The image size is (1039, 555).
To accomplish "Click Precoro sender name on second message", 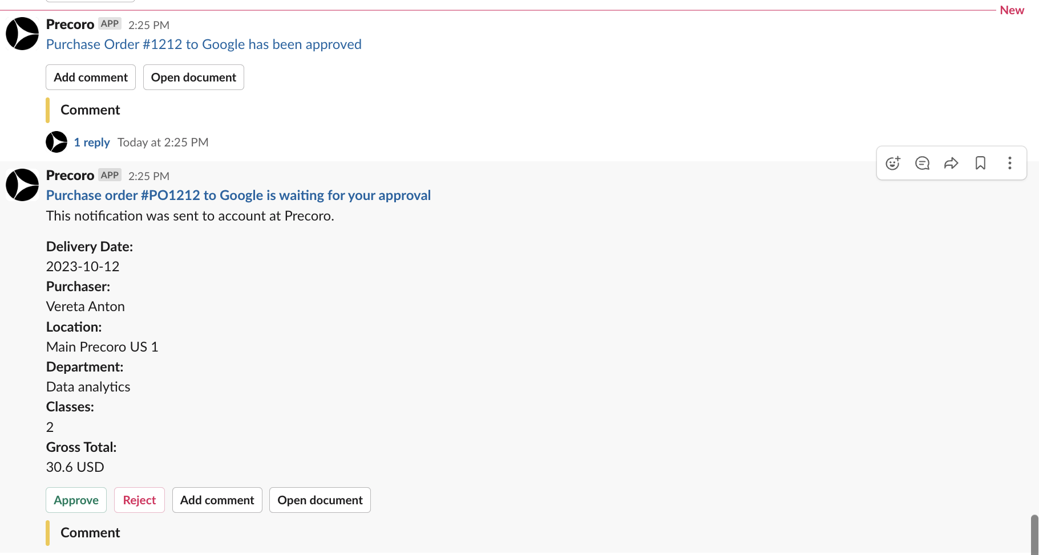I will [x=70, y=176].
